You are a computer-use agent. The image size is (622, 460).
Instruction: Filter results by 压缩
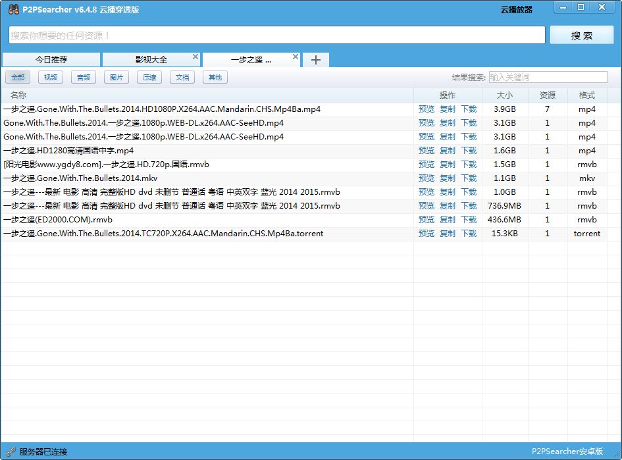point(149,77)
